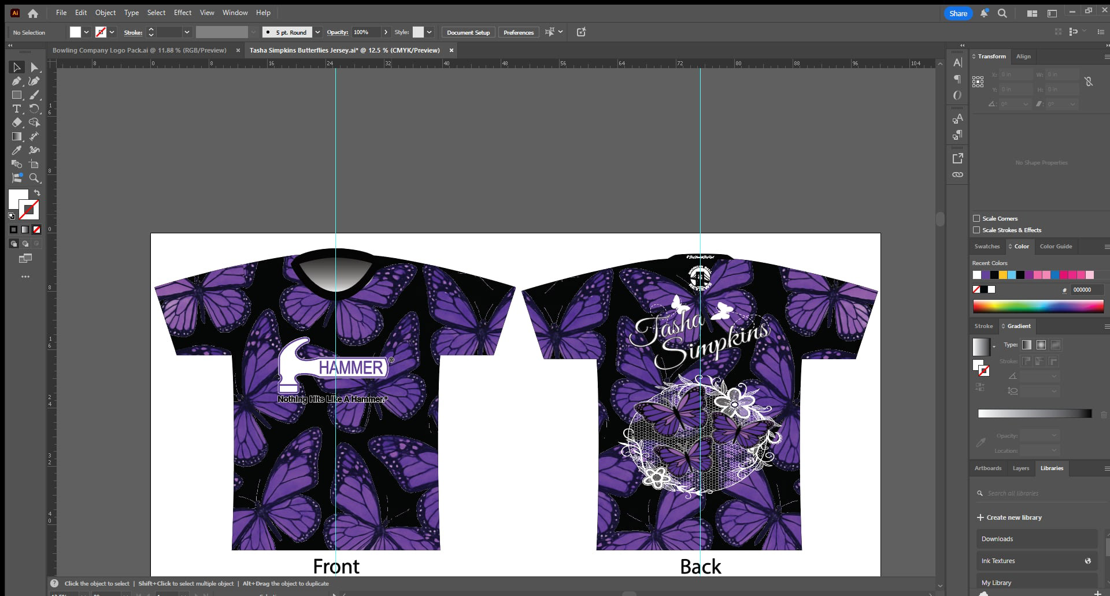Switch to the Layers panel tab
Screen dimensions: 1110x596
[1021, 468]
